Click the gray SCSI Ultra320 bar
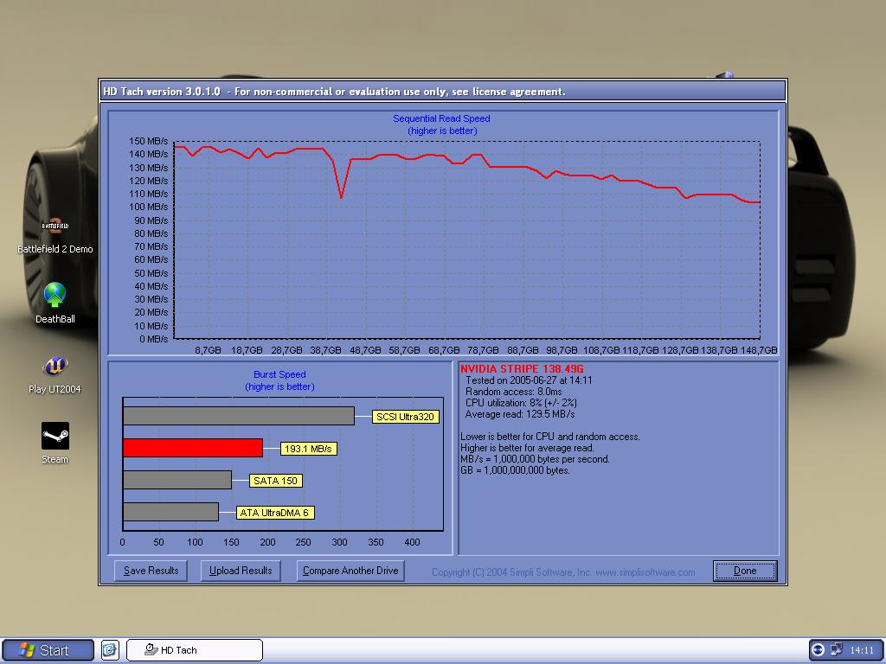The width and height of the screenshot is (886, 664). (x=239, y=416)
